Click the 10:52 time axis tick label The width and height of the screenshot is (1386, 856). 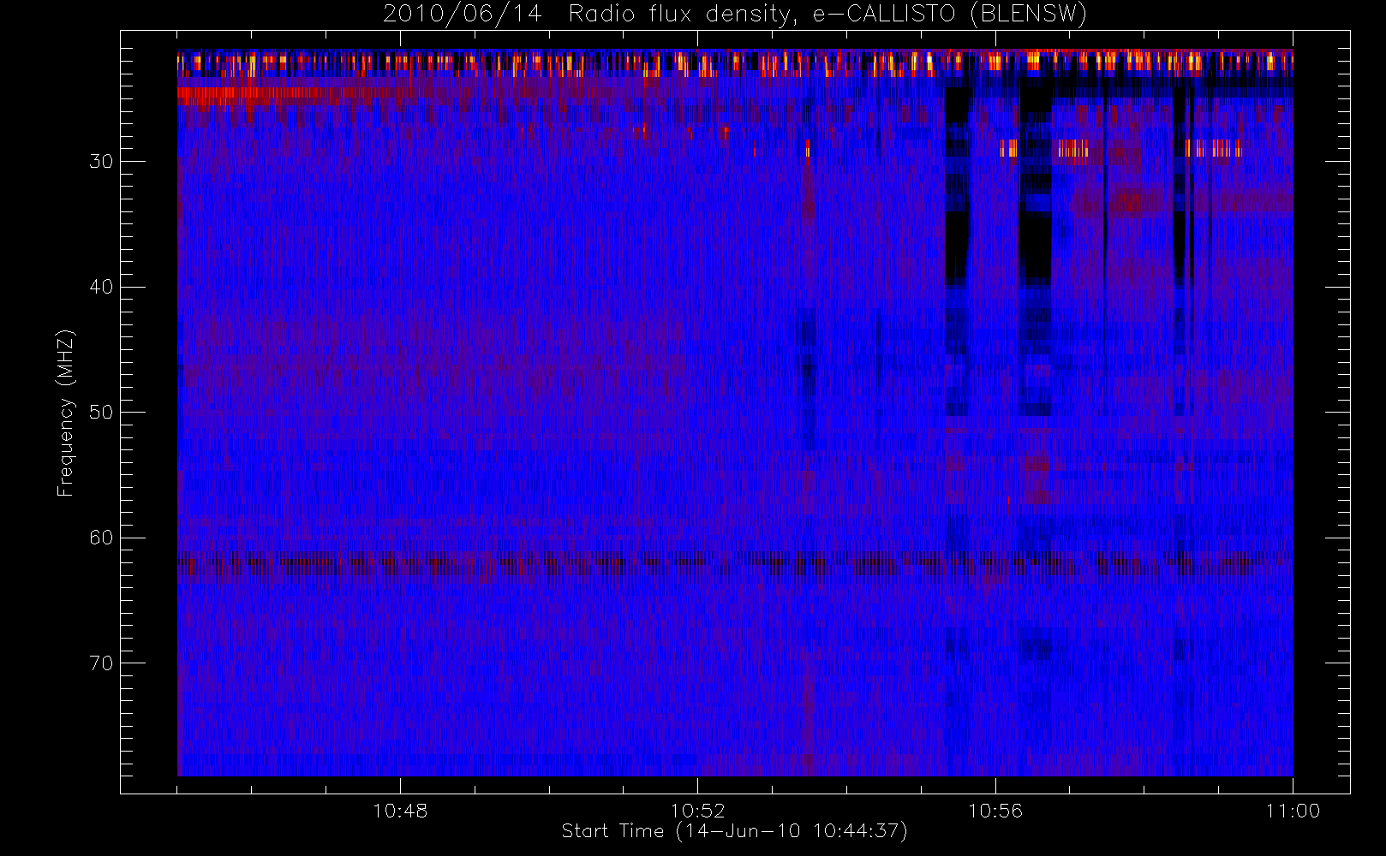[x=697, y=810]
